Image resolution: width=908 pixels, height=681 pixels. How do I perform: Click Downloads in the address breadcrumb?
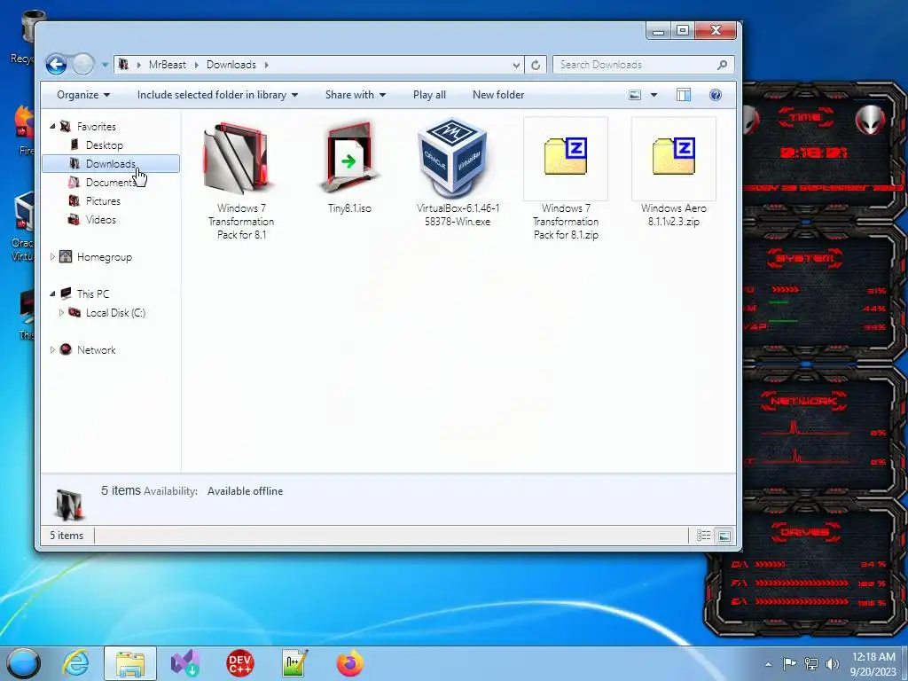click(x=231, y=65)
